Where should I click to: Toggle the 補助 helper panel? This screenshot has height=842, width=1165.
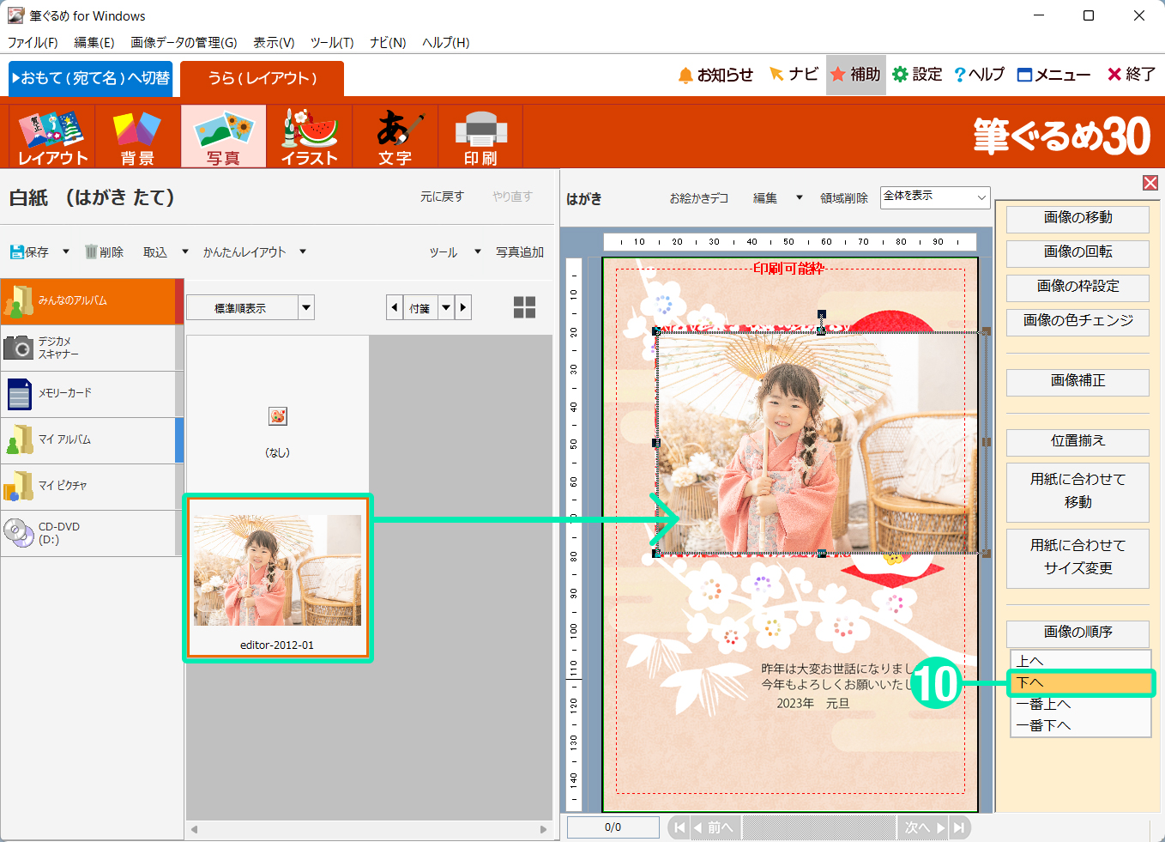coord(855,75)
